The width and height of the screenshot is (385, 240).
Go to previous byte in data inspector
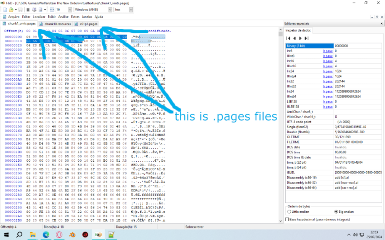pos(295,38)
